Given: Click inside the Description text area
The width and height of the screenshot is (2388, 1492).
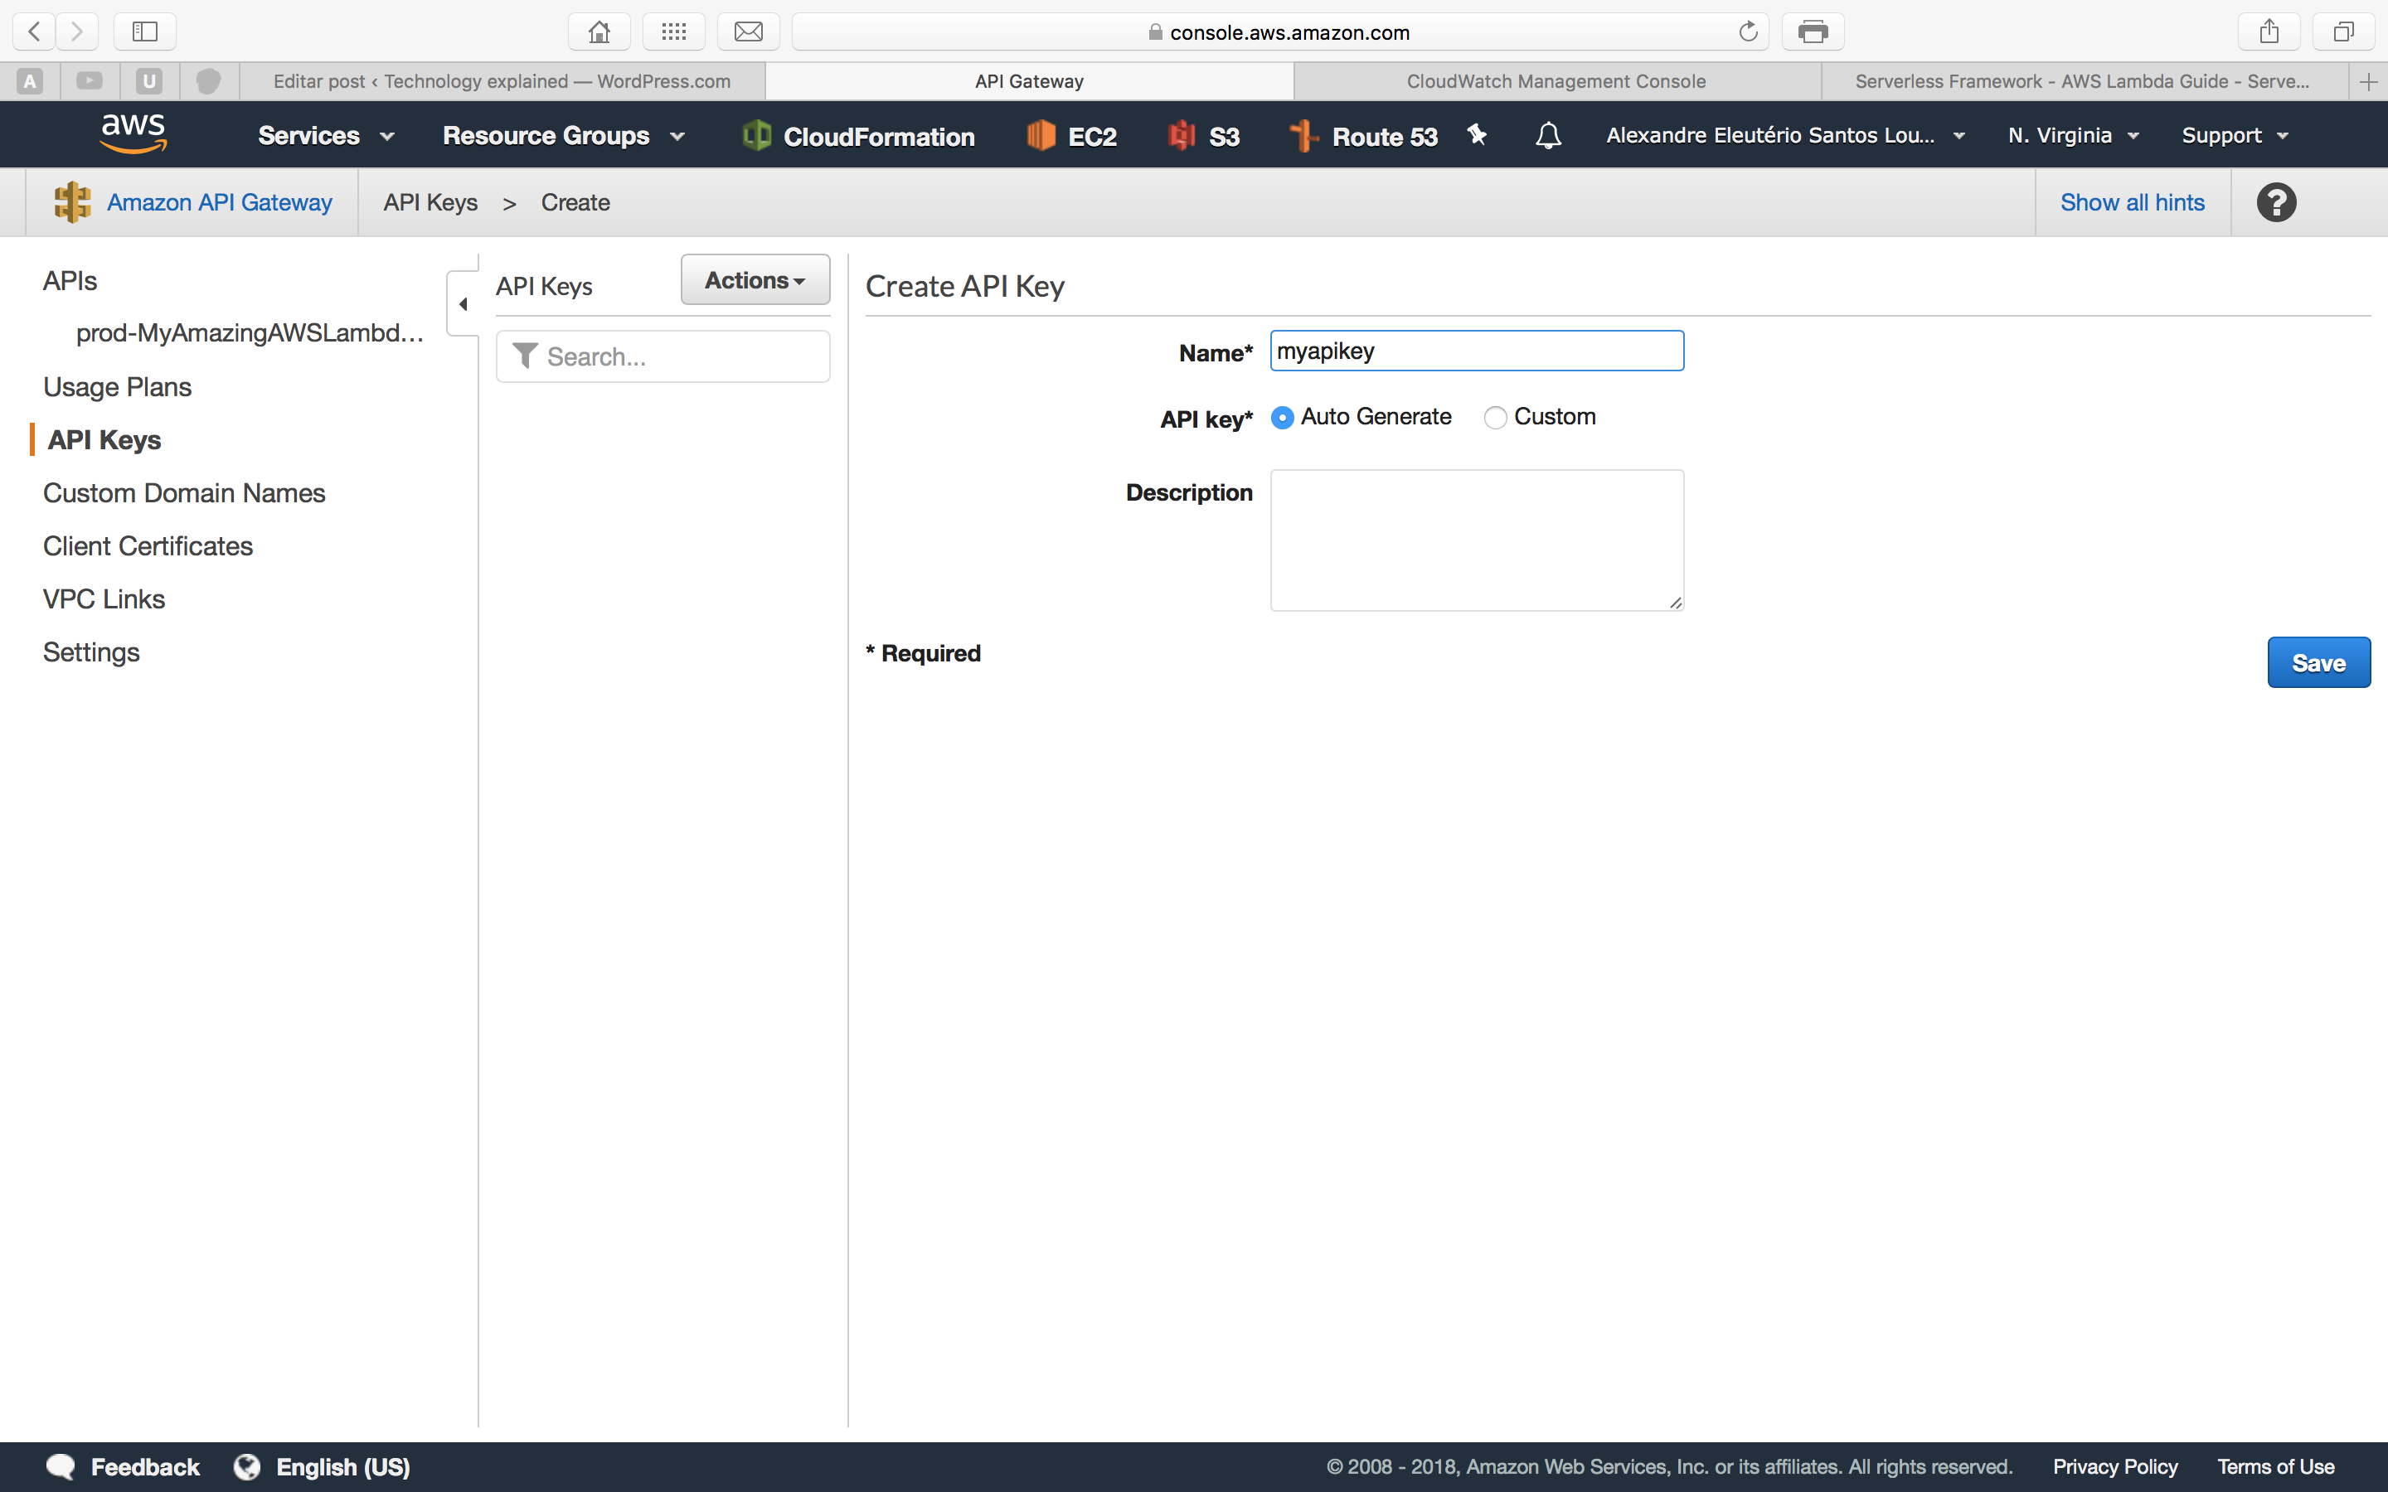Looking at the screenshot, I should point(1475,540).
